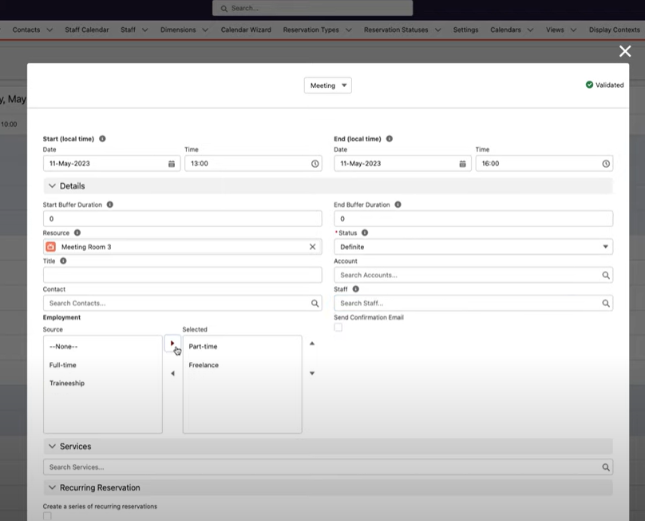Open the Views tab dropdown chevron
Viewport: 645px width, 521px height.
tap(573, 30)
